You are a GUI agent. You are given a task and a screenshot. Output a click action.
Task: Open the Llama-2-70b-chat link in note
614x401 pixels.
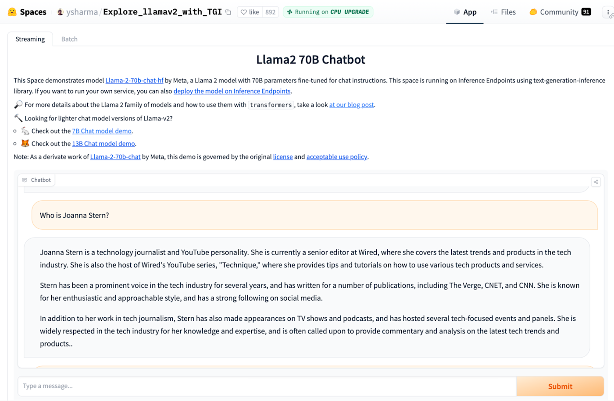(x=115, y=157)
